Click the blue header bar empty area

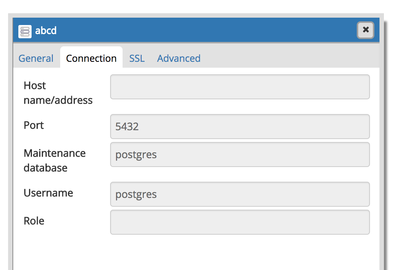click(206, 30)
